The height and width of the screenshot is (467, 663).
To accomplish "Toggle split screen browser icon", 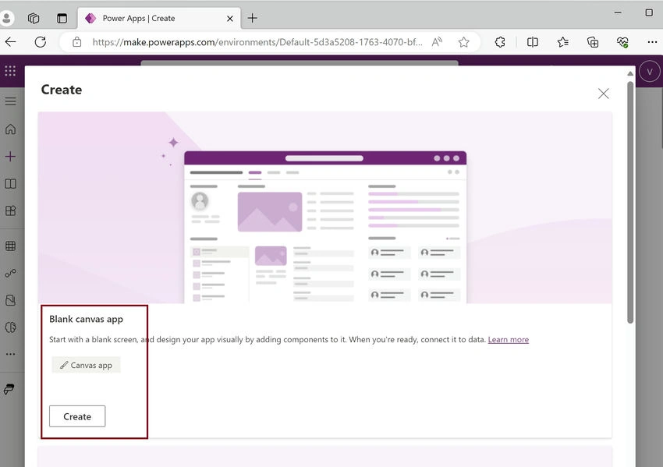I will tap(533, 42).
